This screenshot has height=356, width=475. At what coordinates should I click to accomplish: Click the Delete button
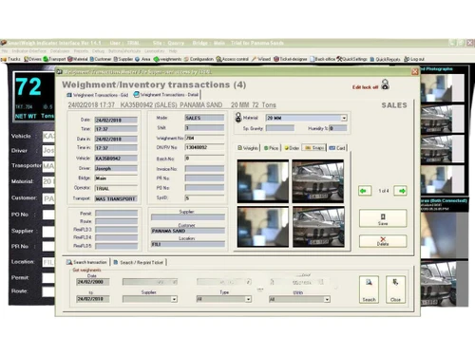pyautogui.click(x=383, y=241)
